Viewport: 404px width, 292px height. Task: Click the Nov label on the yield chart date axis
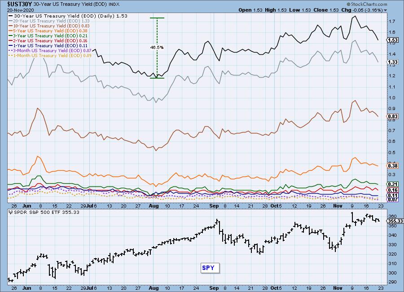338,206
